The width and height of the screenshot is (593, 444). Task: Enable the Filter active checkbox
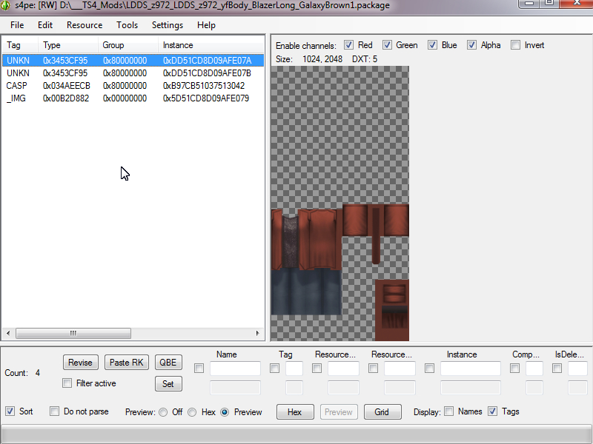pyautogui.click(x=67, y=383)
